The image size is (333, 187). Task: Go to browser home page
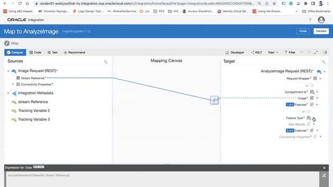[x=27, y=4]
